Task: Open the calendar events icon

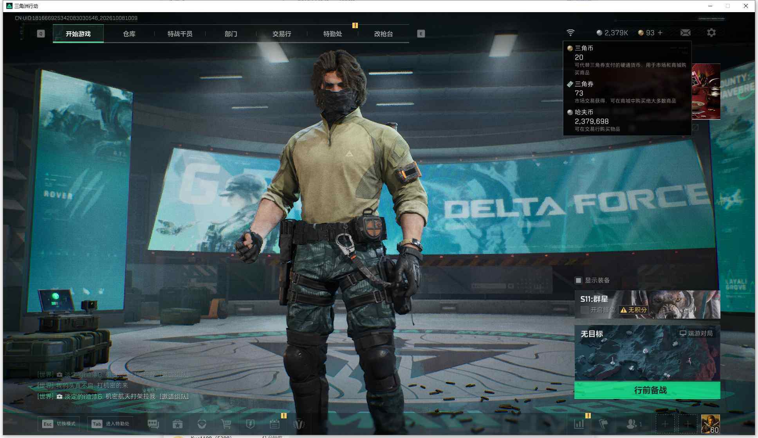Action: [x=275, y=424]
